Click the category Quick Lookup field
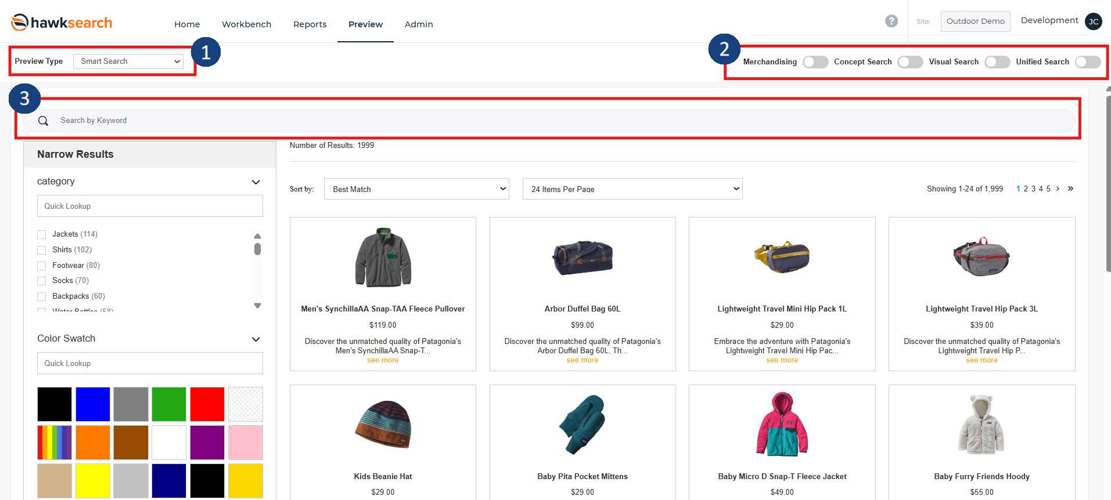Viewport: 1111px width, 500px height. [150, 206]
